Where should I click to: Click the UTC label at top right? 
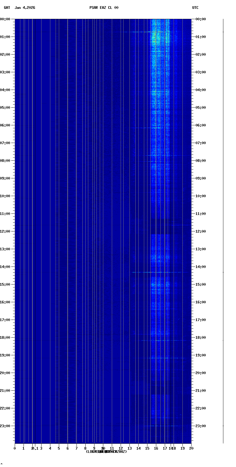195,8
